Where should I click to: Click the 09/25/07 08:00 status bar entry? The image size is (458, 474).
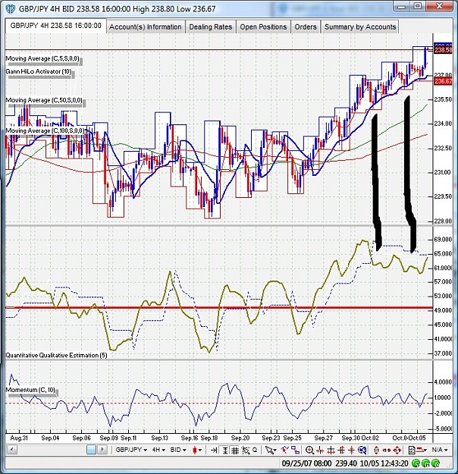click(x=306, y=463)
